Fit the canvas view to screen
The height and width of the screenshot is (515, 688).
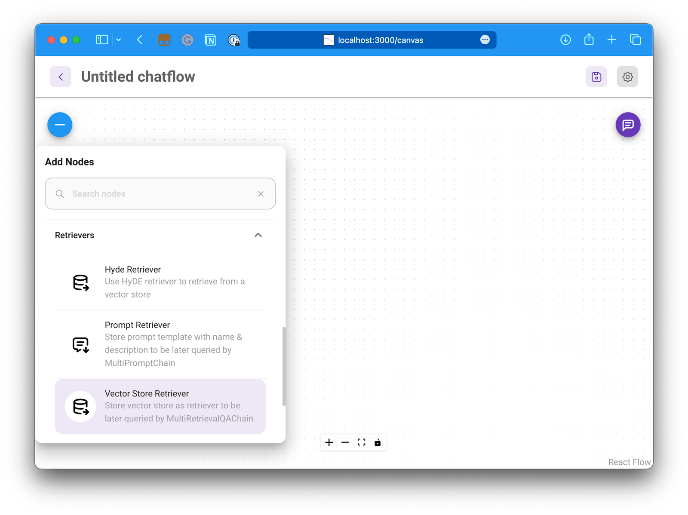pos(362,442)
